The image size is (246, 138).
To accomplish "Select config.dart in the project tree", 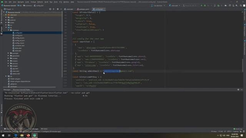I will point(18,33).
